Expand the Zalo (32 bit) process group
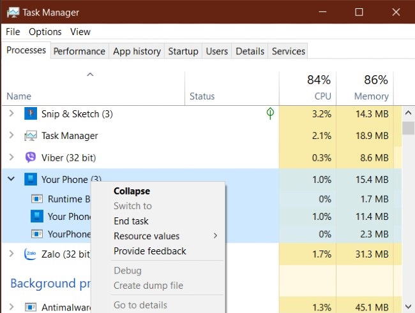The width and height of the screenshot is (415, 313). click(11, 254)
